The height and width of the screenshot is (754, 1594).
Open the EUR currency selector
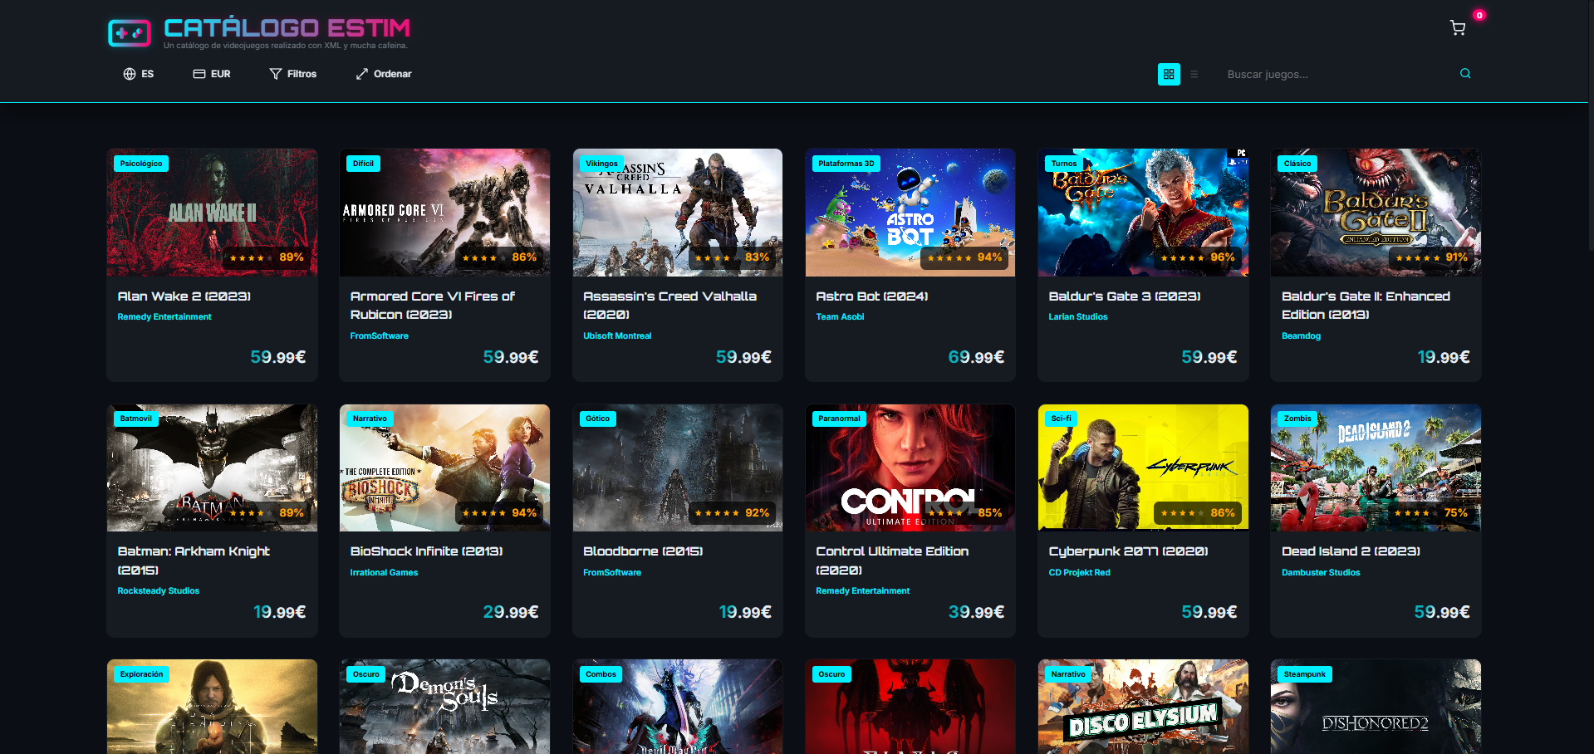tap(212, 74)
